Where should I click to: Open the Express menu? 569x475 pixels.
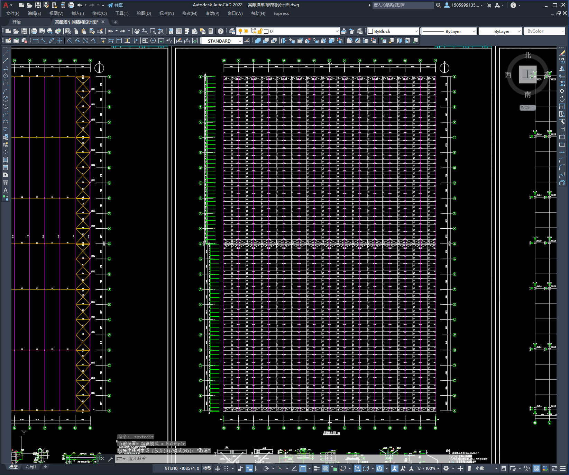281,14
